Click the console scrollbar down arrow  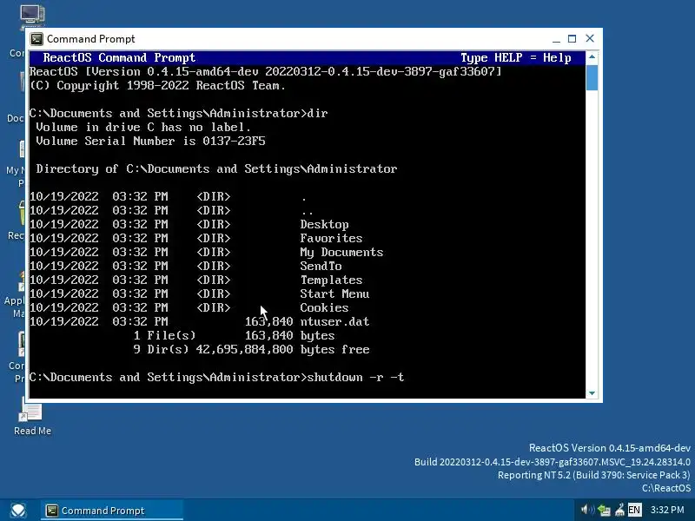592,393
